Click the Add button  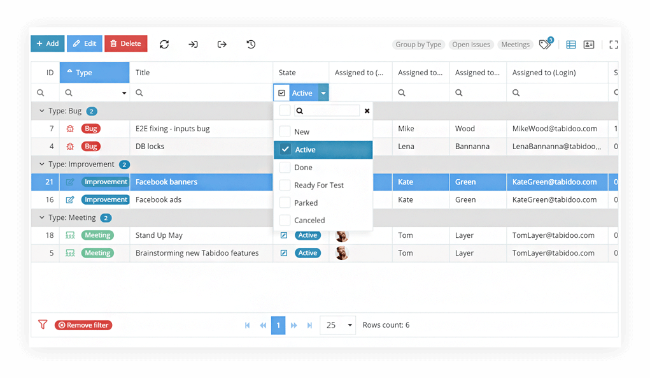point(47,43)
